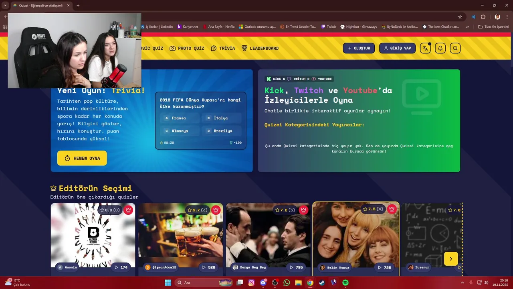Click the microphone icon in system tray
513x289 pixels.
(x=471, y=283)
